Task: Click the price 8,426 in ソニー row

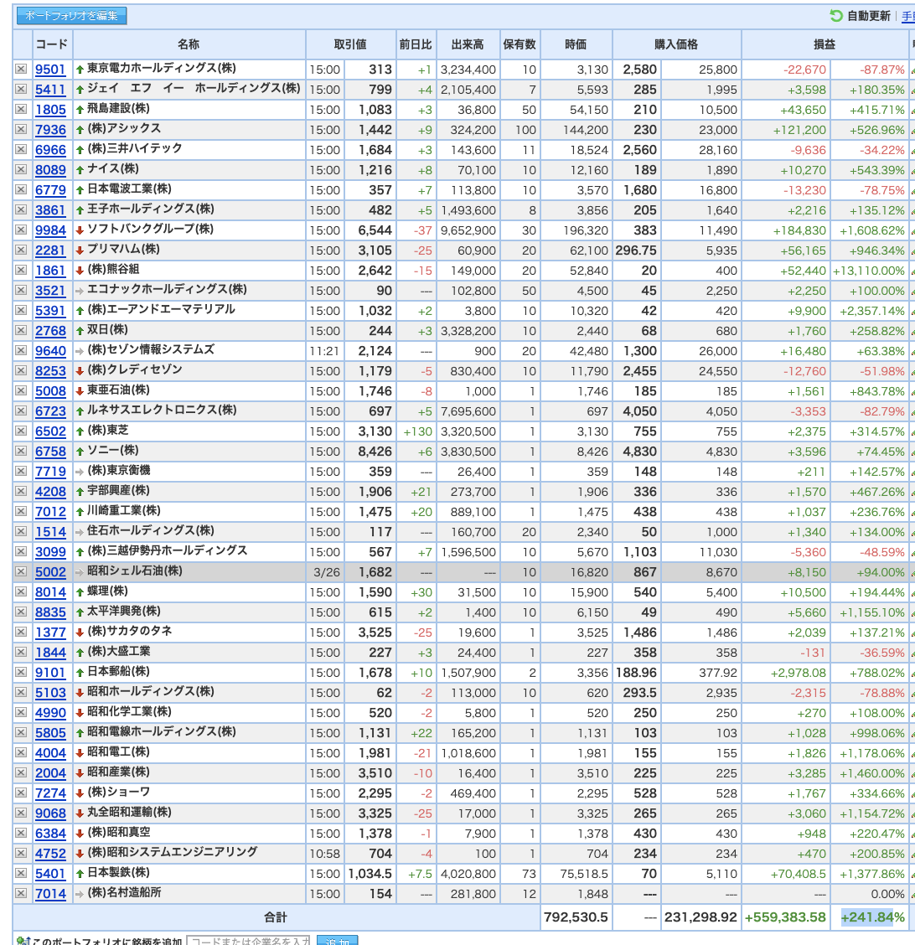Action: coord(375,452)
